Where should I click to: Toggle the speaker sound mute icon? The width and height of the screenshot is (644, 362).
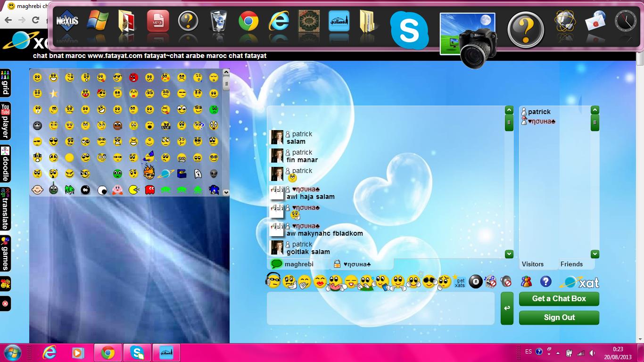pyautogui.click(x=506, y=282)
